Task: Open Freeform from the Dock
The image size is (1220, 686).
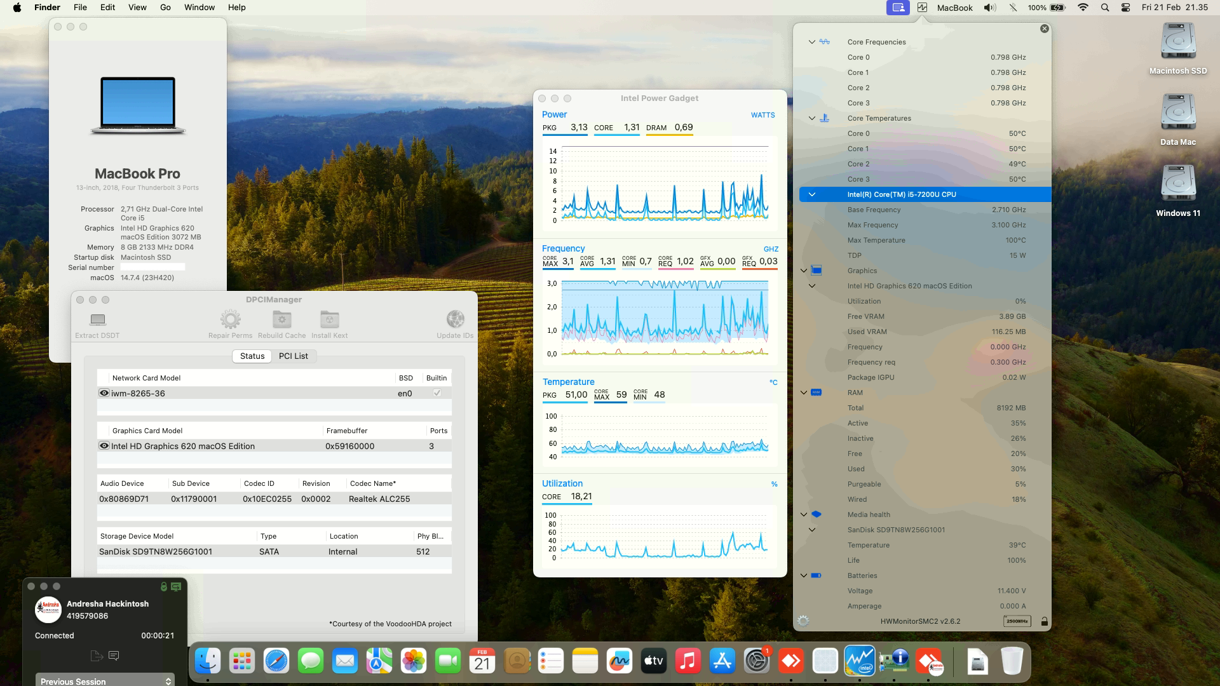Action: (x=620, y=662)
